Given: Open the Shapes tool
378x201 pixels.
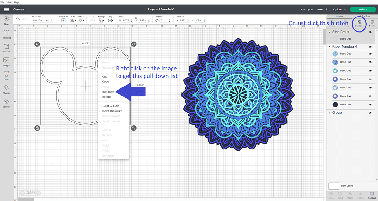Looking at the screenshot, I should click(6, 89).
